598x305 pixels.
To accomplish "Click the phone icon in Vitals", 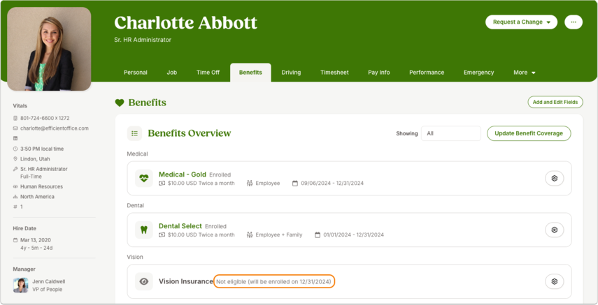I will (15, 119).
